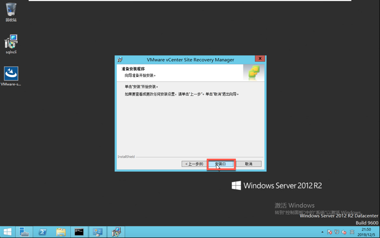380x238 pixels.
Task: Click the Action Center flag tray icon
Action: [x=330, y=232]
